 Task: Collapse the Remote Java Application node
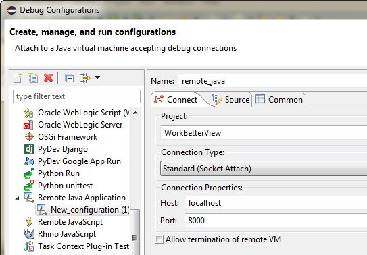pos(17,199)
